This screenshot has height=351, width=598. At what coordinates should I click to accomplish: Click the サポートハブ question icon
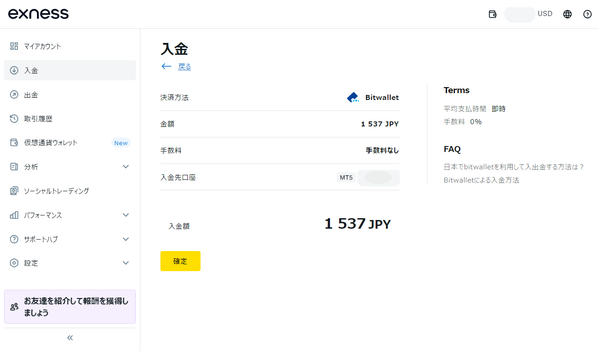(x=14, y=239)
